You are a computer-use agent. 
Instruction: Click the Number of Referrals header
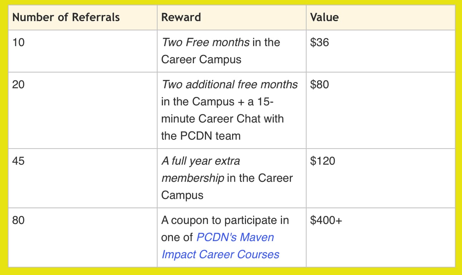click(66, 17)
